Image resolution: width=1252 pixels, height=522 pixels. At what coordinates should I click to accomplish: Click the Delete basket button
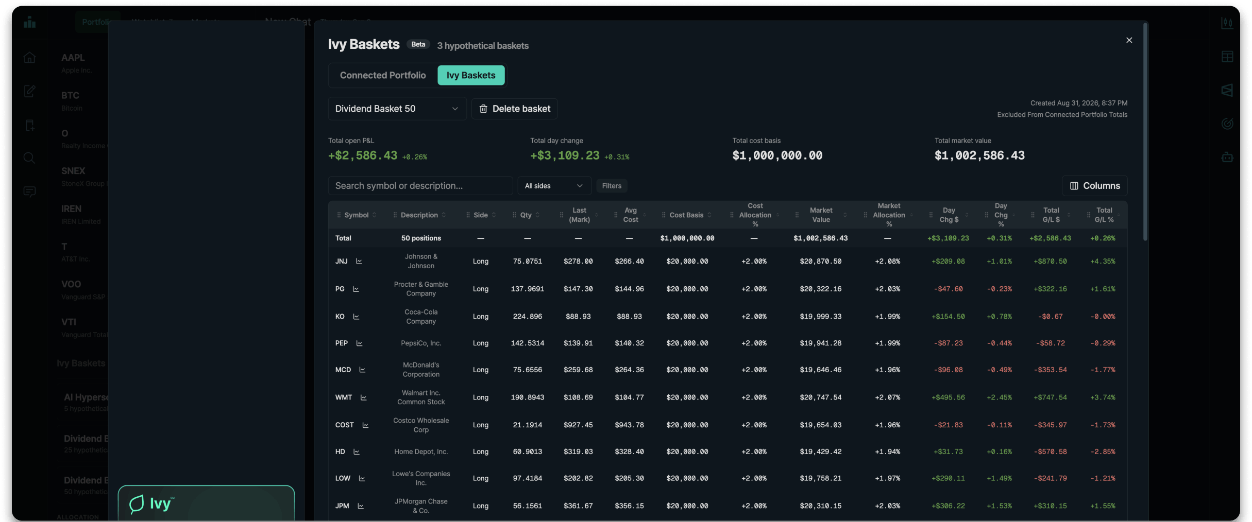tap(515, 109)
